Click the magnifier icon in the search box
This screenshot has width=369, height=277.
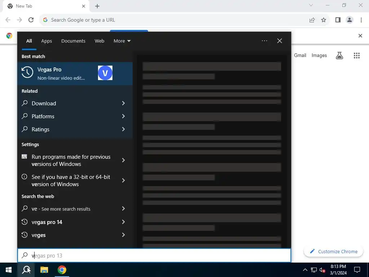point(25,255)
